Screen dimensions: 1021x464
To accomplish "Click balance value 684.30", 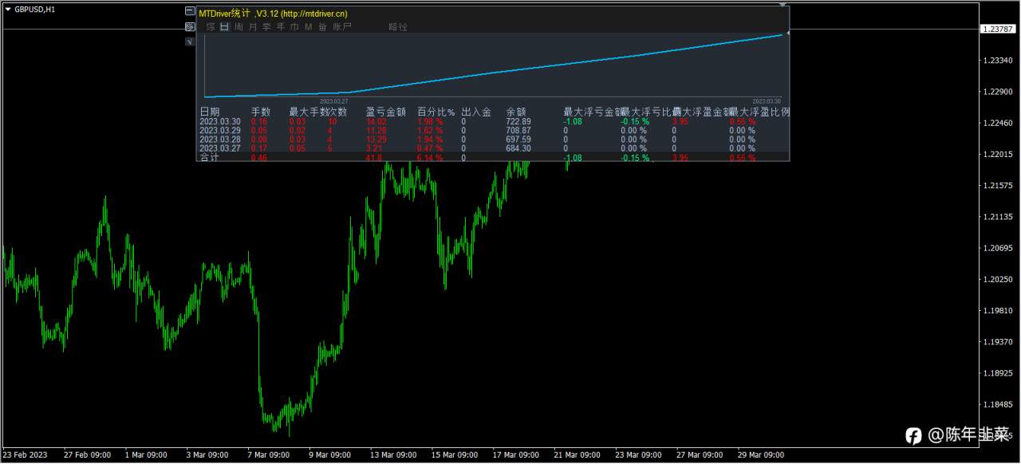I will coord(518,148).
